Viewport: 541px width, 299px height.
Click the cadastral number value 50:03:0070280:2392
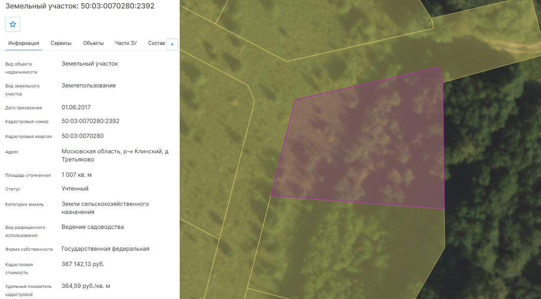click(x=91, y=121)
